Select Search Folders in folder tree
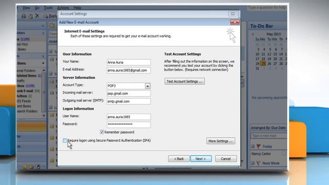 [x=27, y=111]
